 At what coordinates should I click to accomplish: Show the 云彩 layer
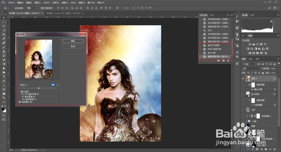point(243,110)
